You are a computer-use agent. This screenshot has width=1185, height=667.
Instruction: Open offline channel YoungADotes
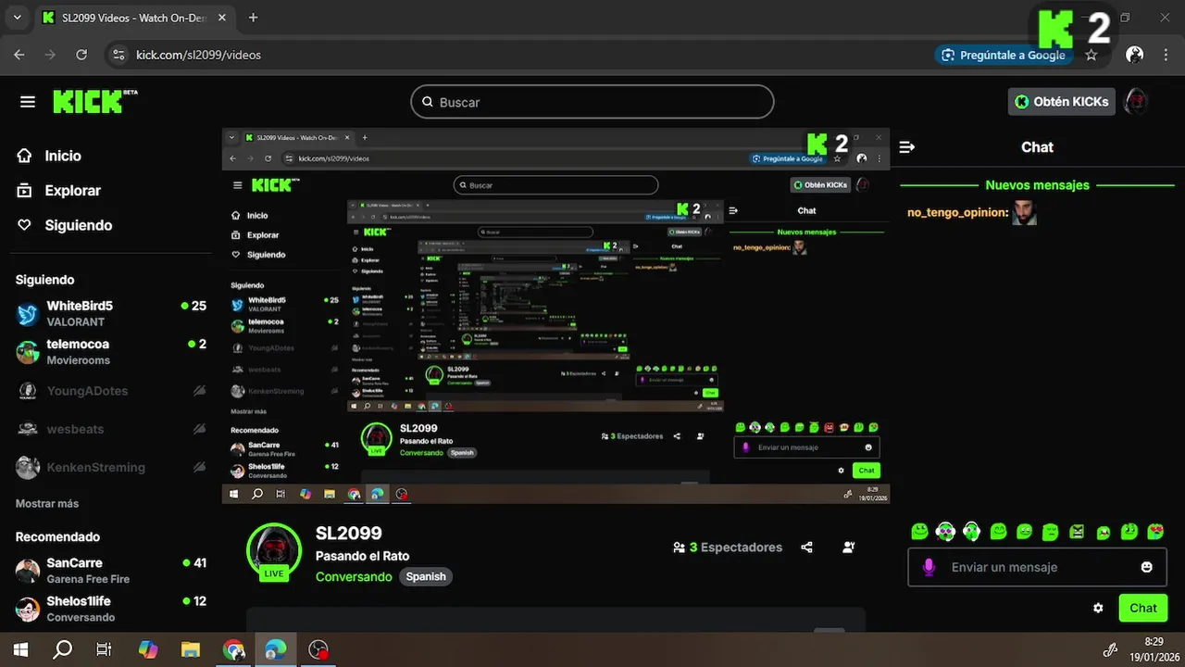[x=111, y=391]
